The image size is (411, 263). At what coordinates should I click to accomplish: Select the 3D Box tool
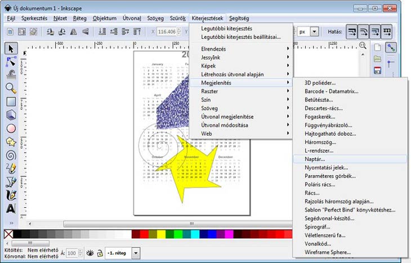[x=11, y=115]
